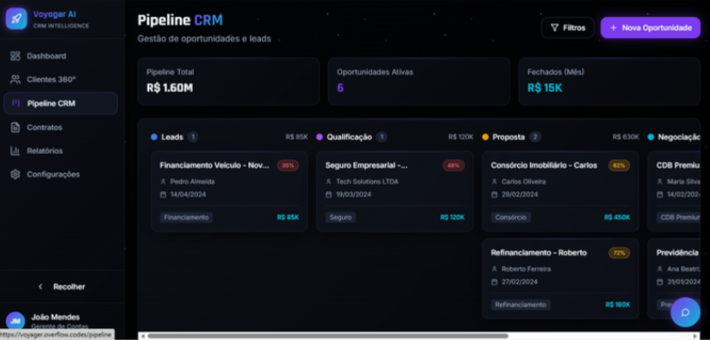The image size is (710, 340).
Task: Click the blue Leads column dot
Action: click(154, 137)
